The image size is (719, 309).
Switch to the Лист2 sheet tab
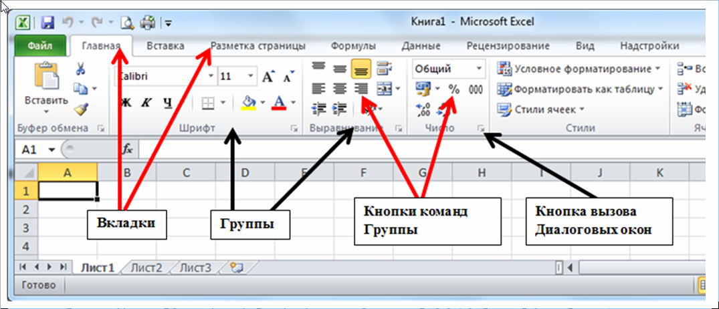(146, 268)
